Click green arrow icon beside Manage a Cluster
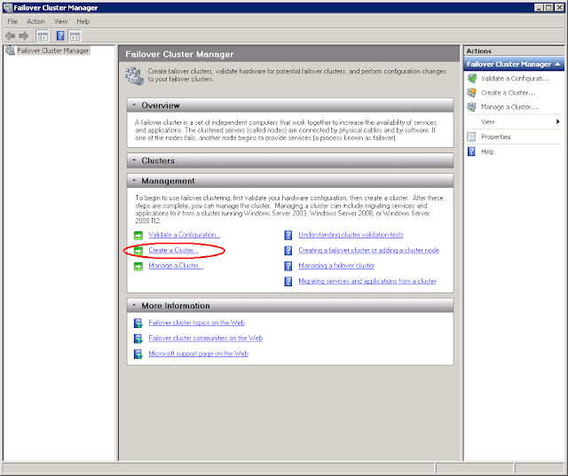Image resolution: width=568 pixels, height=476 pixels. click(x=138, y=267)
